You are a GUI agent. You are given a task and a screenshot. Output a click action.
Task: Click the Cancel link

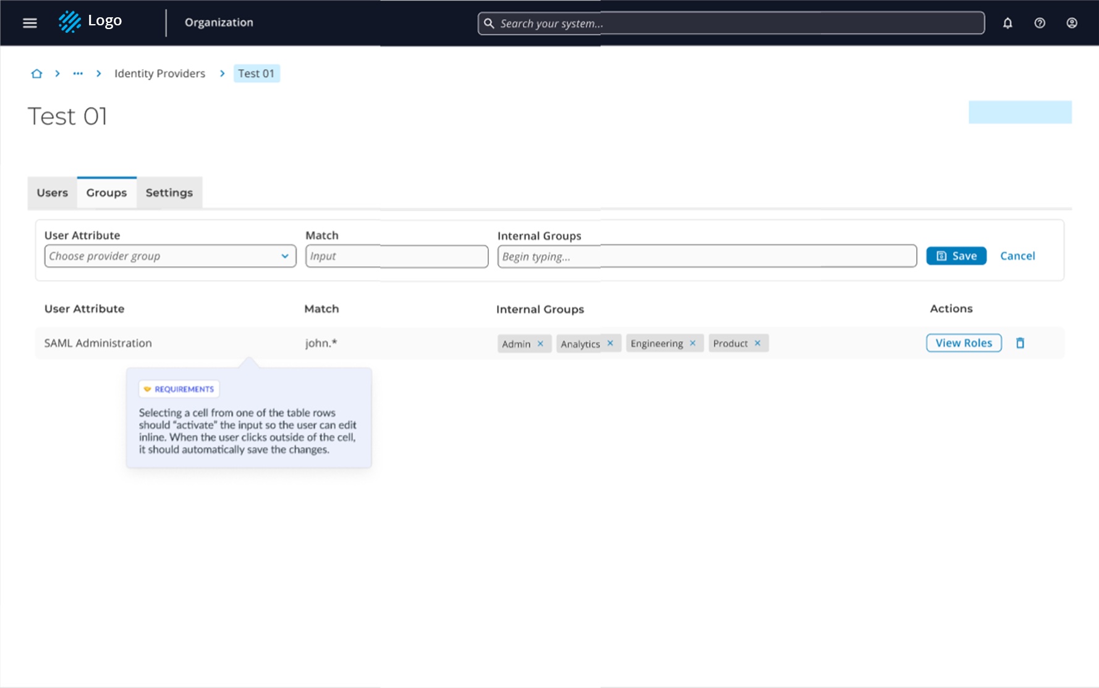(1017, 256)
